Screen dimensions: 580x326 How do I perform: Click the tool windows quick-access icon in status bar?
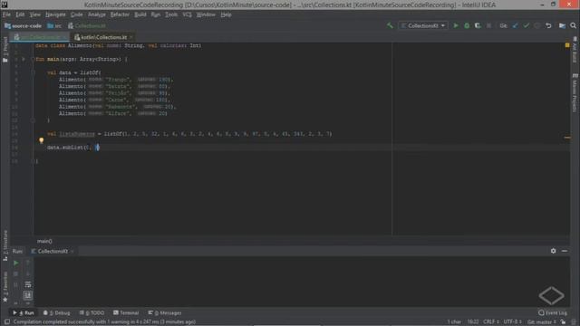tap(6, 322)
